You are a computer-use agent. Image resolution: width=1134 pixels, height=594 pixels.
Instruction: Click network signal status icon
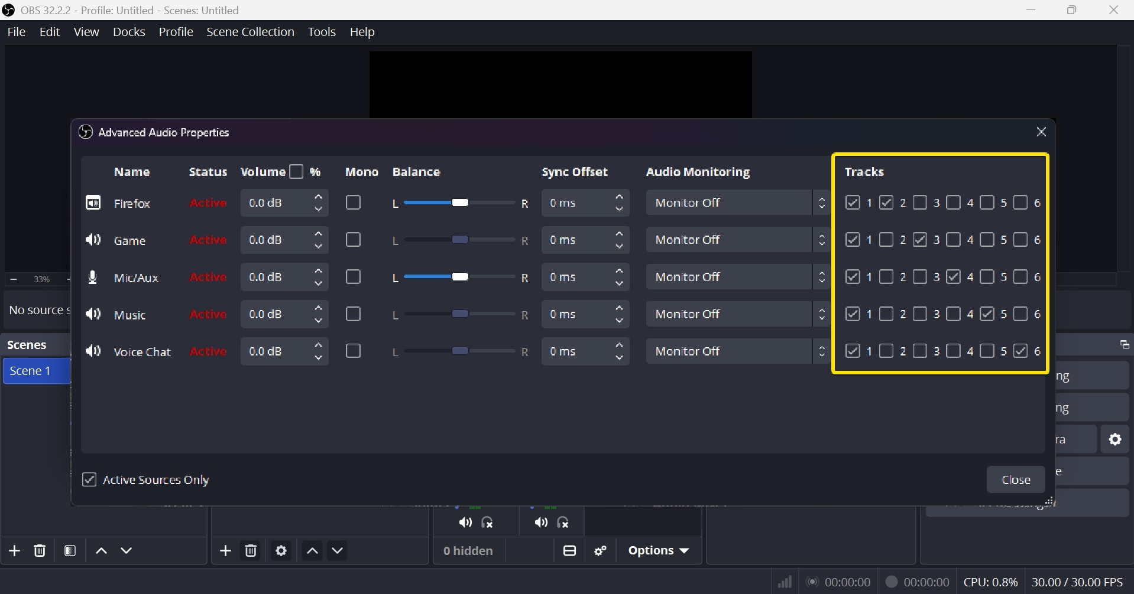(785, 583)
